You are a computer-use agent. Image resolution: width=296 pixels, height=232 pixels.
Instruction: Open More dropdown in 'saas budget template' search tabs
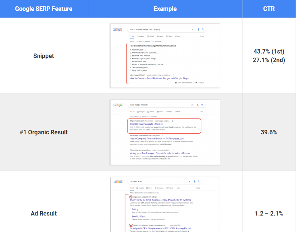point(177,112)
